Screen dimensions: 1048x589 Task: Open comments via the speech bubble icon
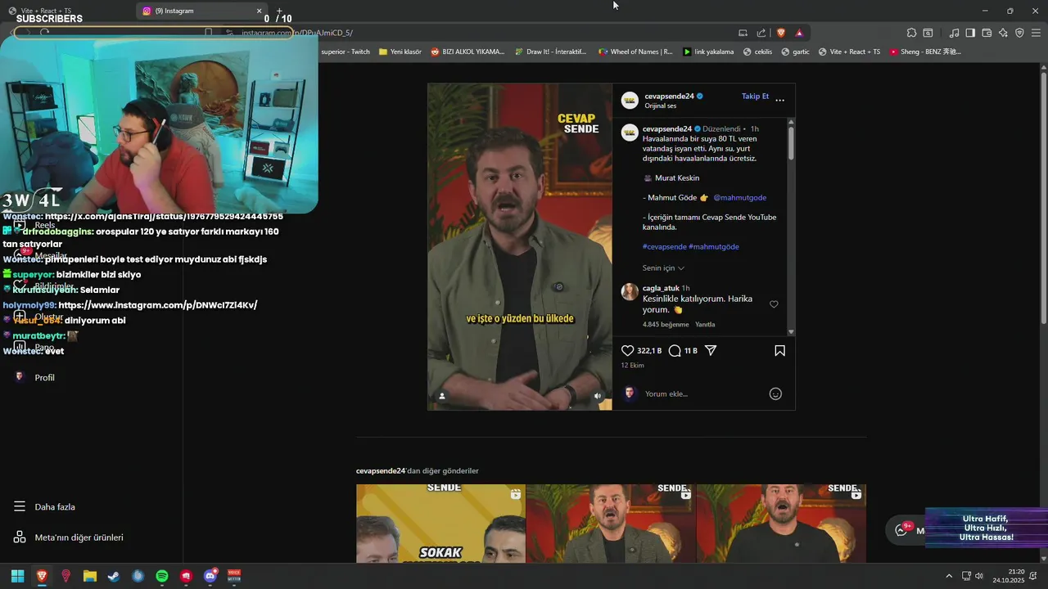click(675, 350)
